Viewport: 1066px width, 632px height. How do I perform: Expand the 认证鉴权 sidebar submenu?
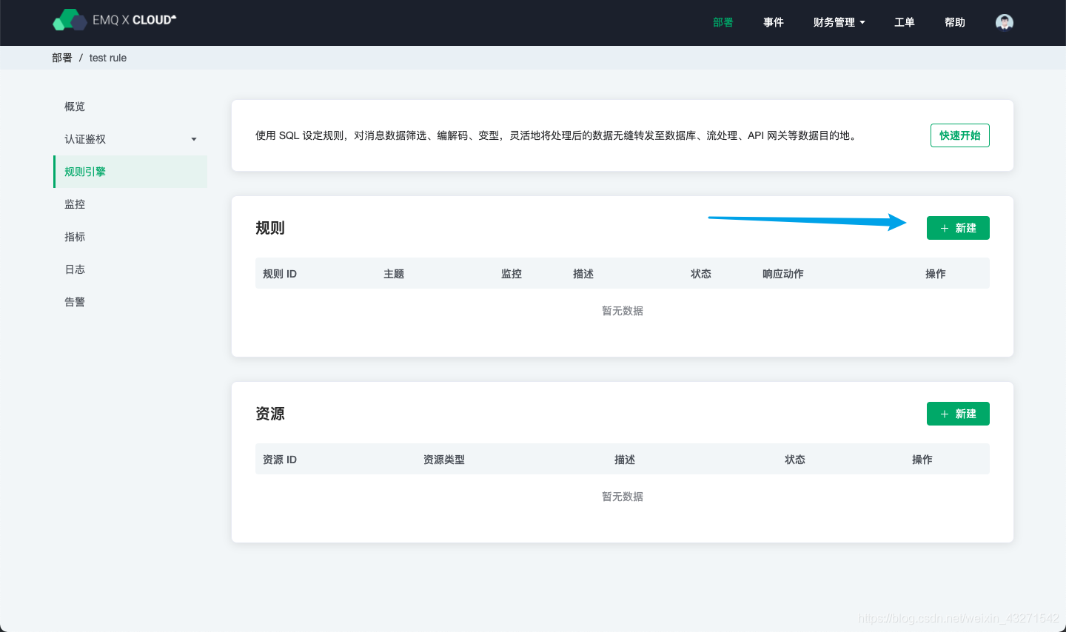[x=130, y=139]
